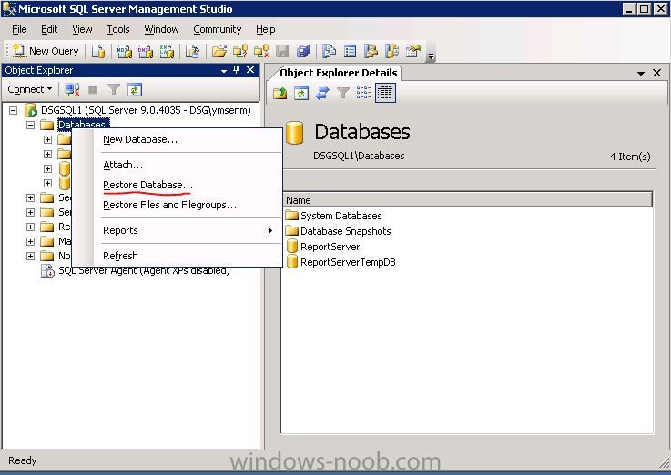
Task: Click the toolbar icon with question mark
Action: pyautogui.click(x=240, y=51)
